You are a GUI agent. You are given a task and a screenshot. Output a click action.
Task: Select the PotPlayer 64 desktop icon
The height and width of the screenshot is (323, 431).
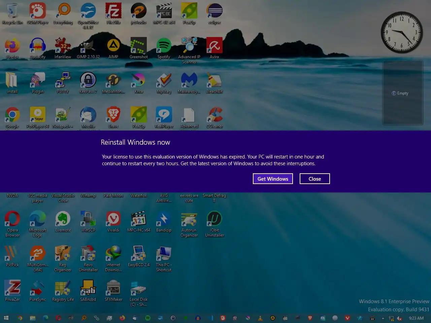pyautogui.click(x=38, y=117)
